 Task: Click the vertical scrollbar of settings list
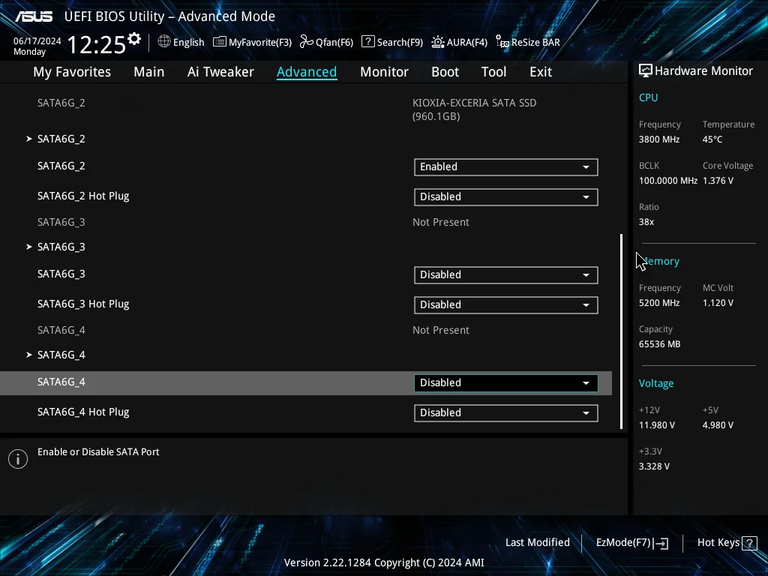[x=622, y=331]
